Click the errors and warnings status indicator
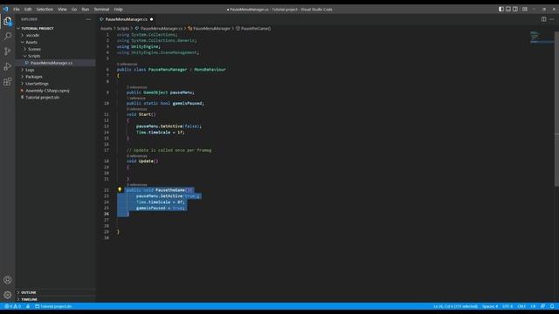 point(12,306)
